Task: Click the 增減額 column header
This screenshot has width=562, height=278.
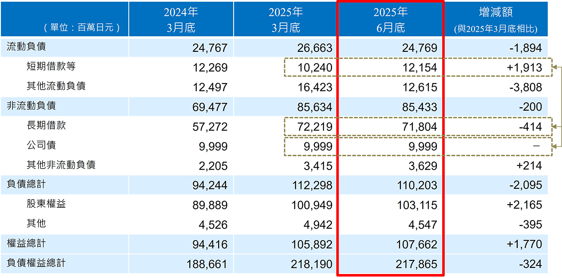Action: pyautogui.click(x=496, y=19)
